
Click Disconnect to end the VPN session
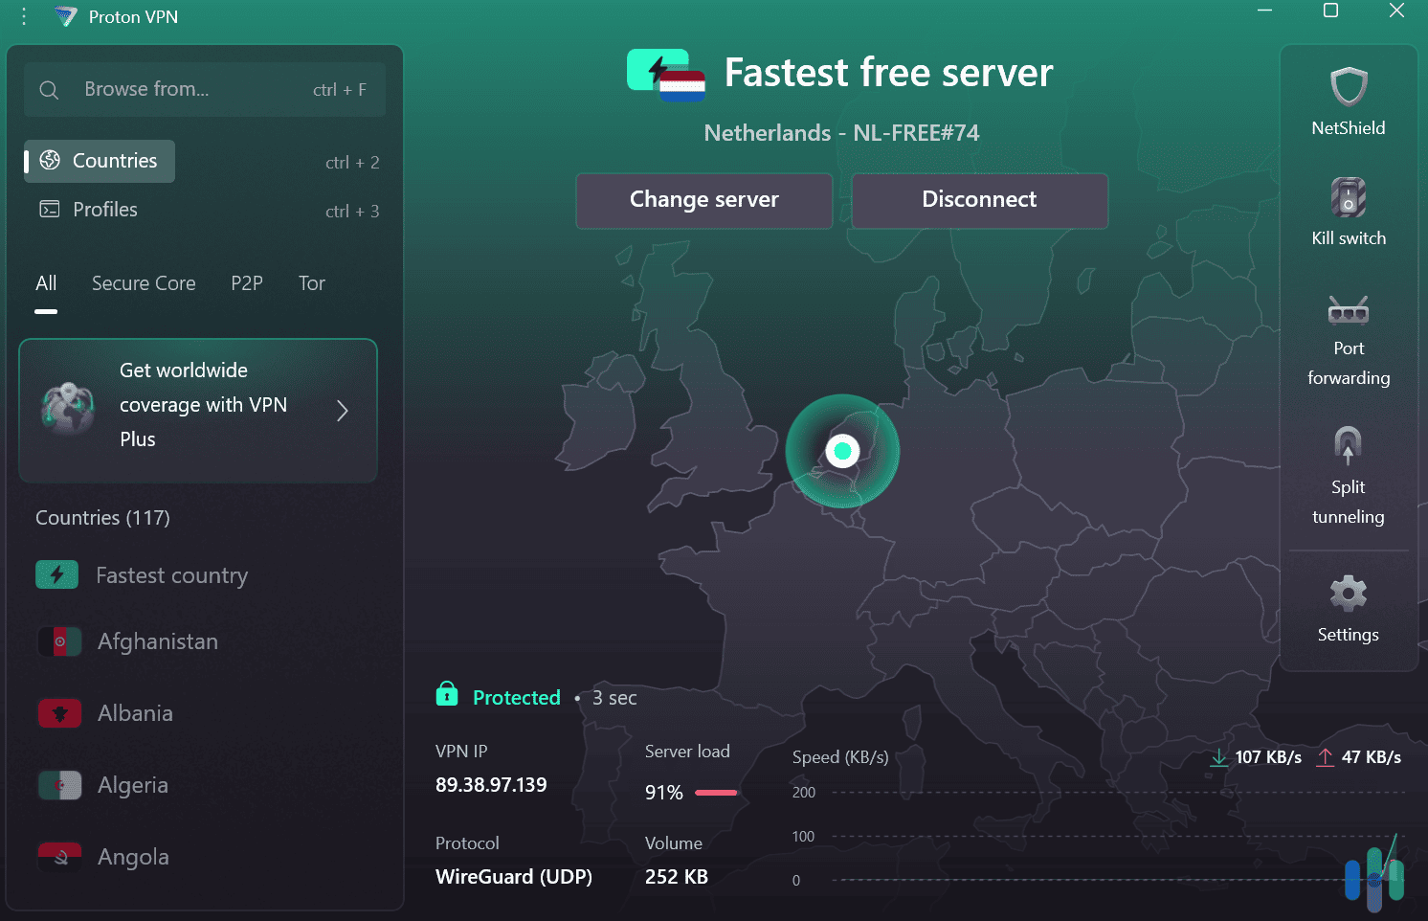pyautogui.click(x=979, y=201)
